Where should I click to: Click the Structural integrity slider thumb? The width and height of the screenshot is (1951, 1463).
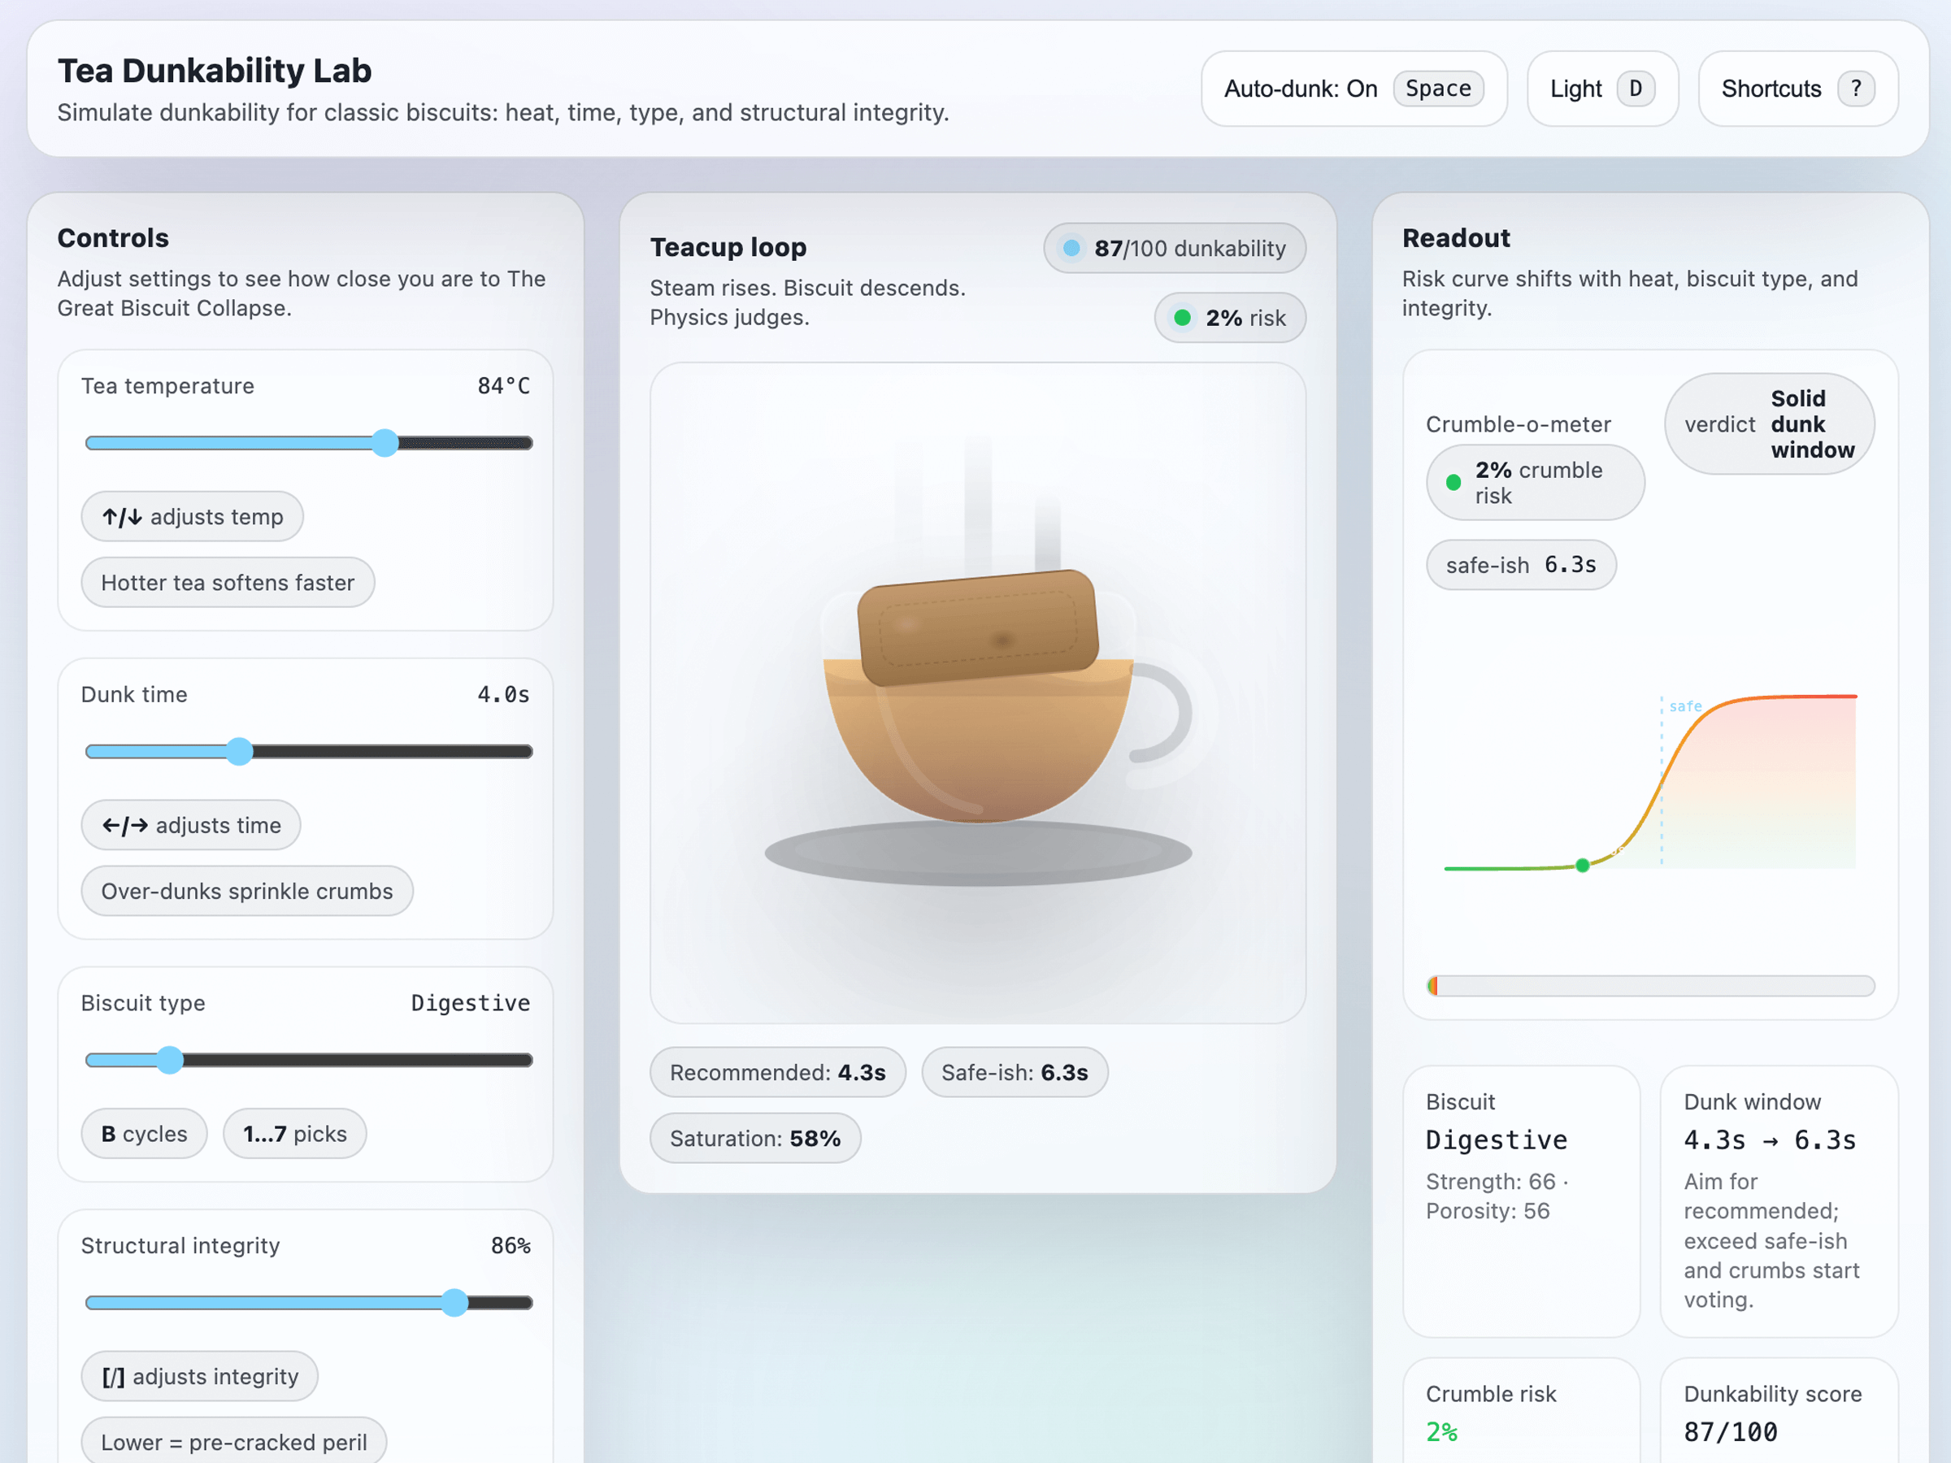(454, 1303)
